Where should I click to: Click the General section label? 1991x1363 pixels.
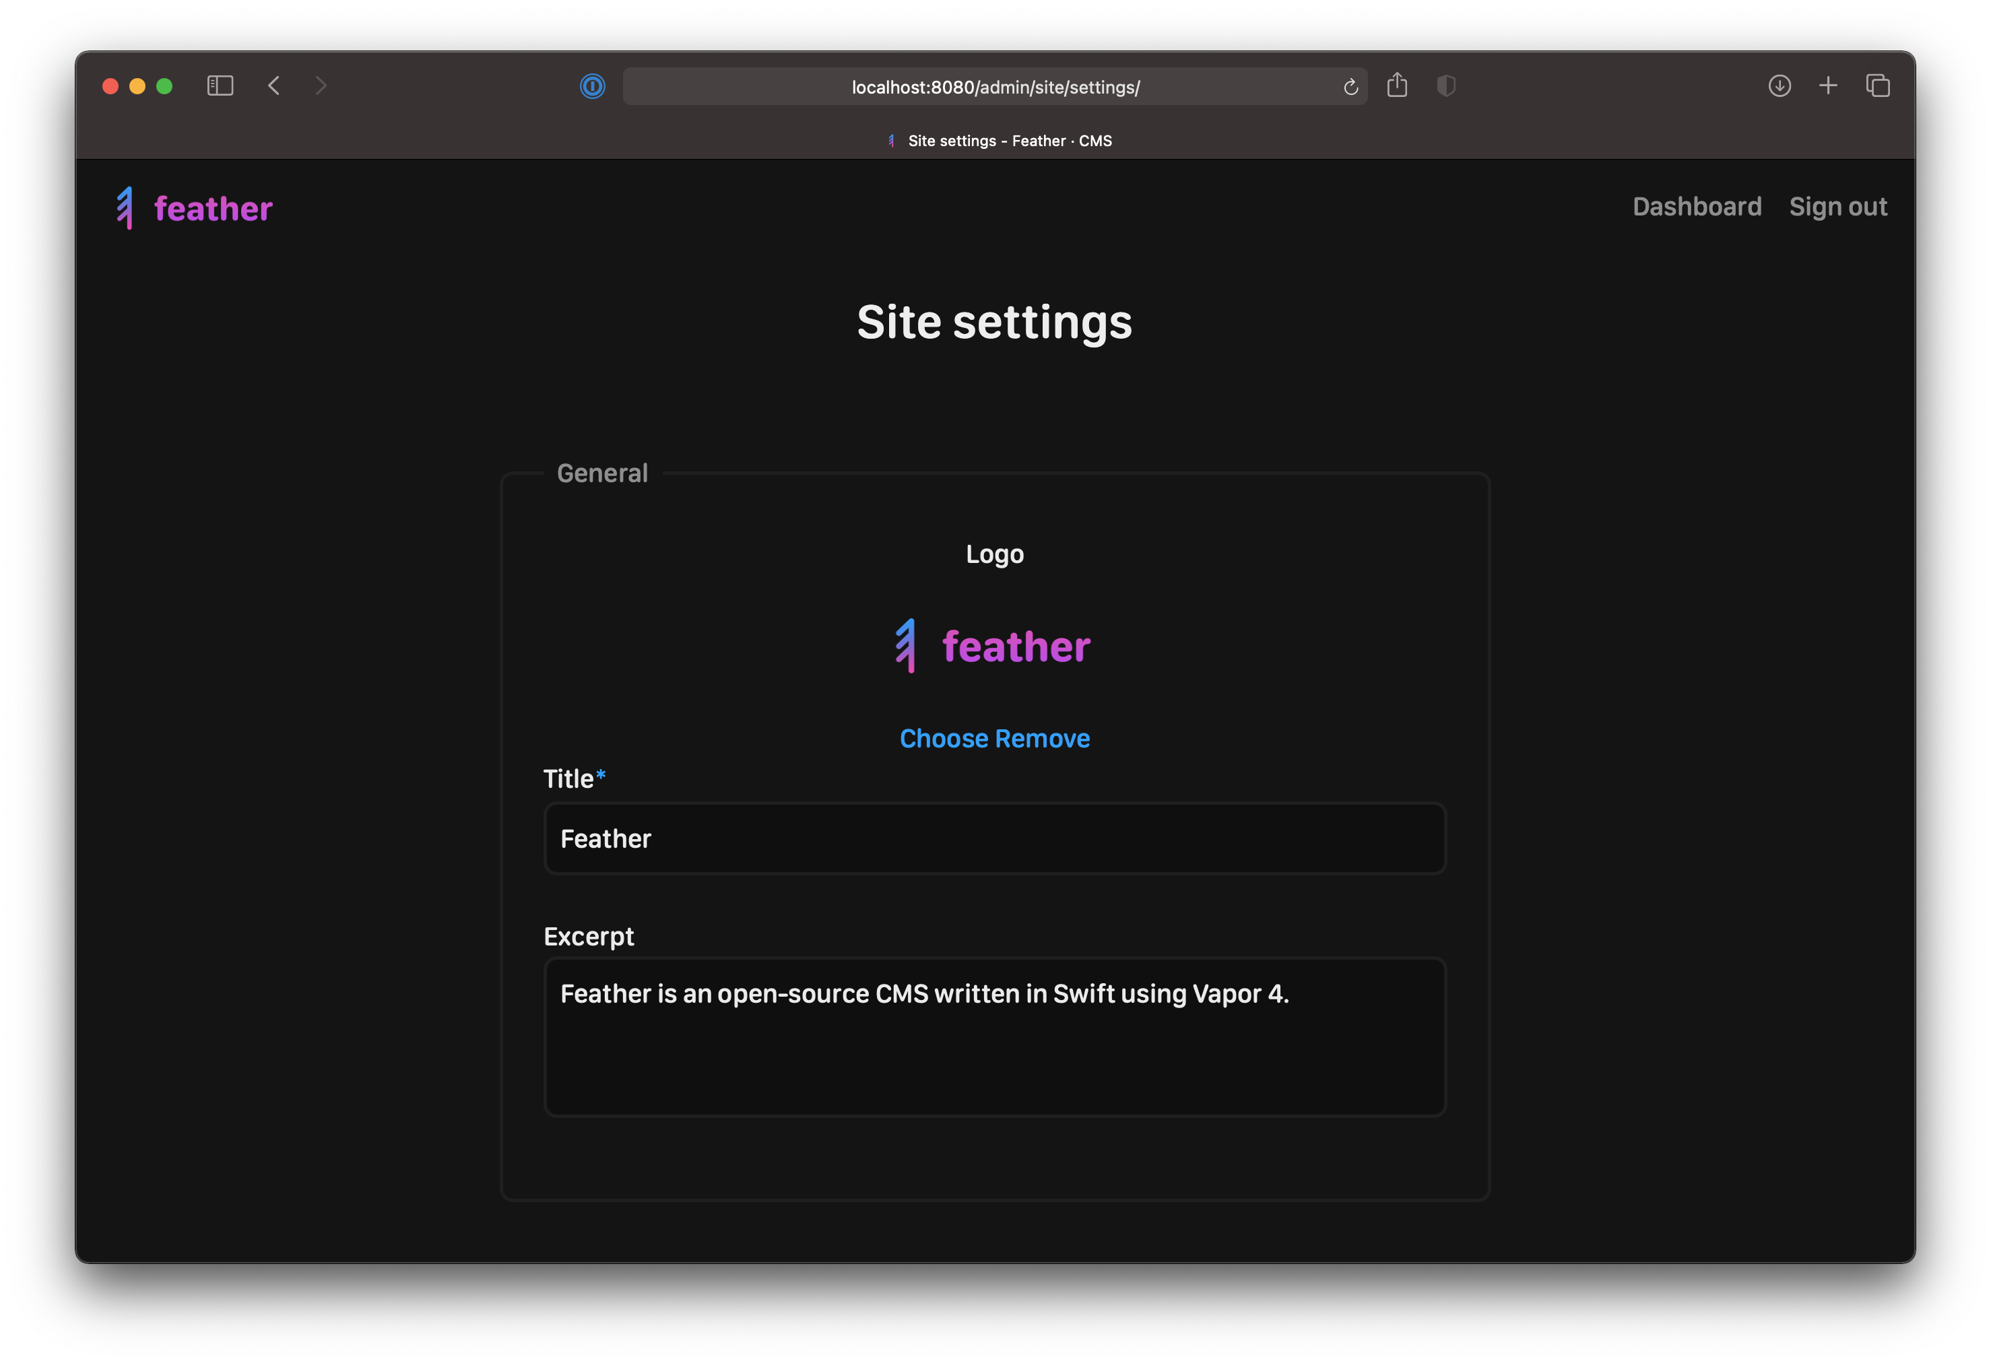[602, 473]
